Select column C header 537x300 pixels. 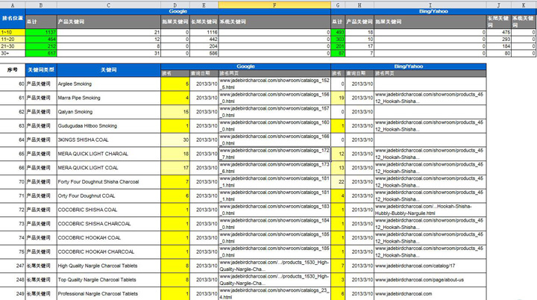109,4
